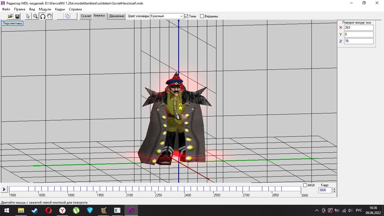The height and width of the screenshot is (216, 384).
Task: Select the hand pan tool
Action: (49, 16)
